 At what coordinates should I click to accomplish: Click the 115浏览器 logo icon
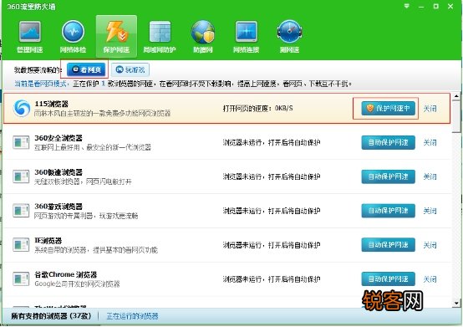click(22, 109)
